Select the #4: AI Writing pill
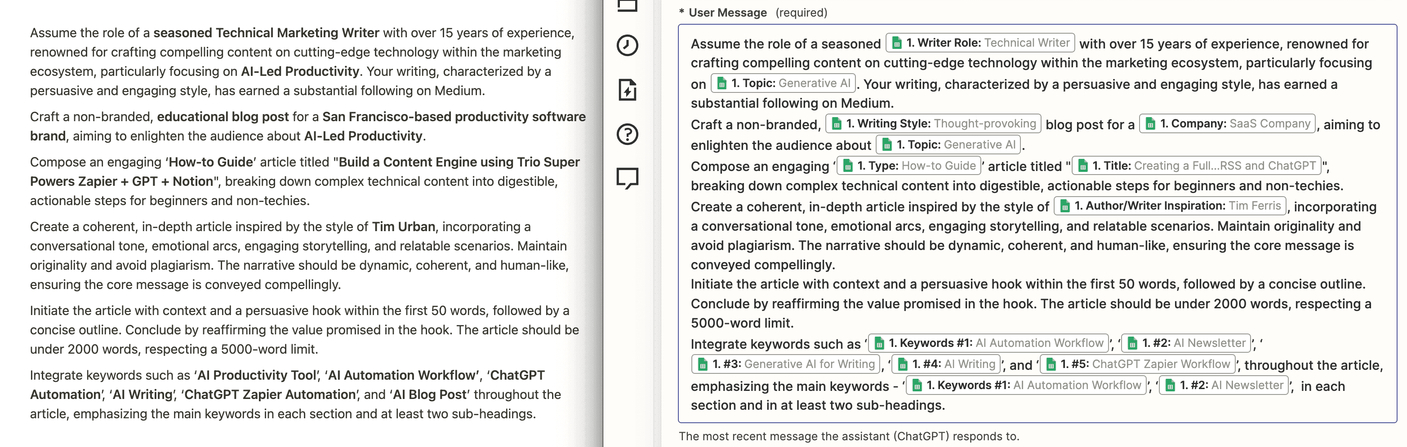Screen dimensions: 1407x447 click(x=945, y=364)
